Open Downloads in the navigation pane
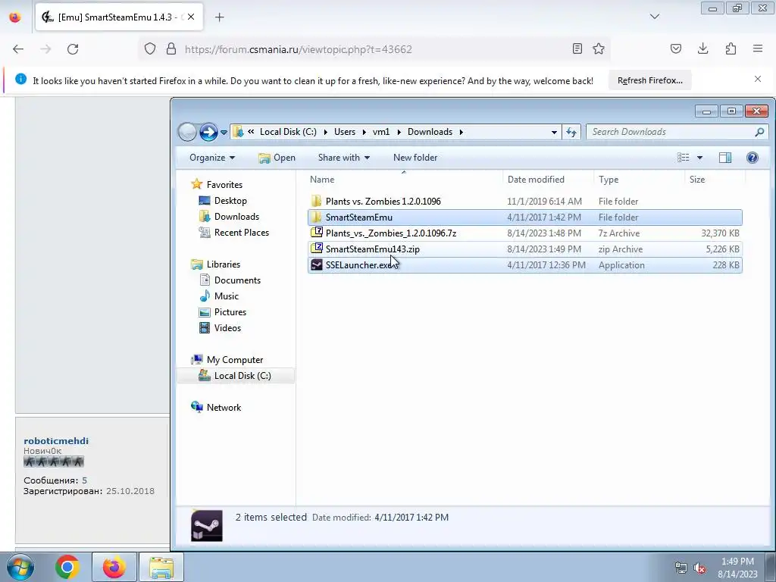The width and height of the screenshot is (776, 582). (236, 216)
